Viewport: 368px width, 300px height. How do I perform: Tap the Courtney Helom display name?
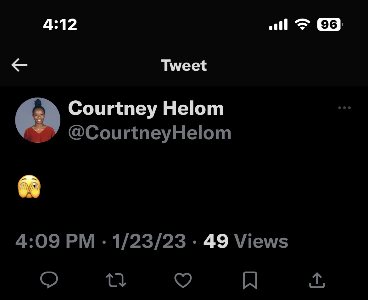pos(146,108)
